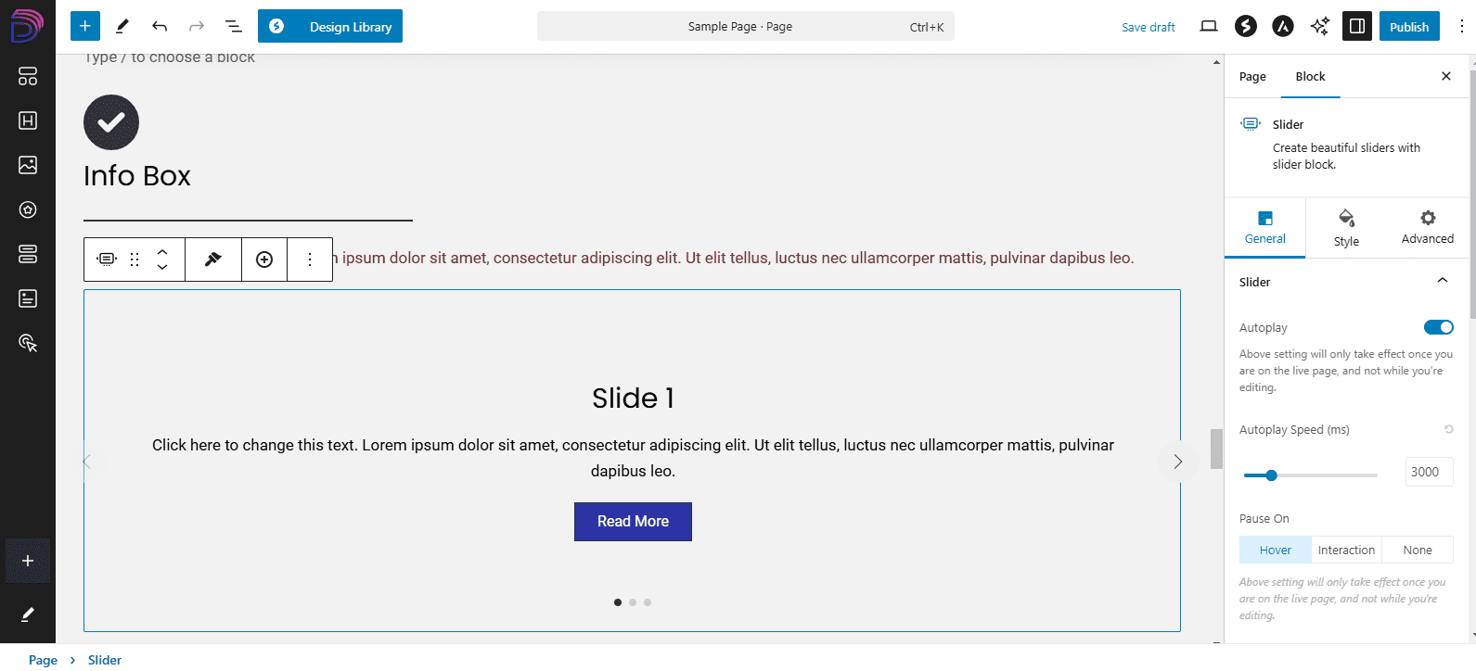Open the Document Overview list view
1476x671 pixels.
[x=233, y=26]
